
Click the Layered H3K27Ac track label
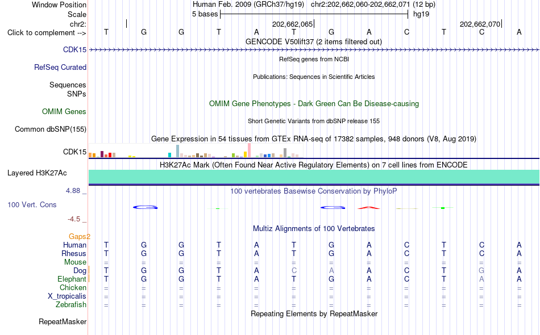(x=37, y=173)
